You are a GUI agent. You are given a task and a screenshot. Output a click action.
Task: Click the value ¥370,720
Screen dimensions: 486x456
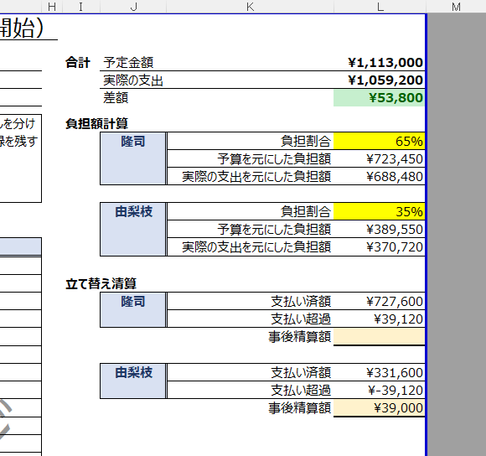coord(395,247)
